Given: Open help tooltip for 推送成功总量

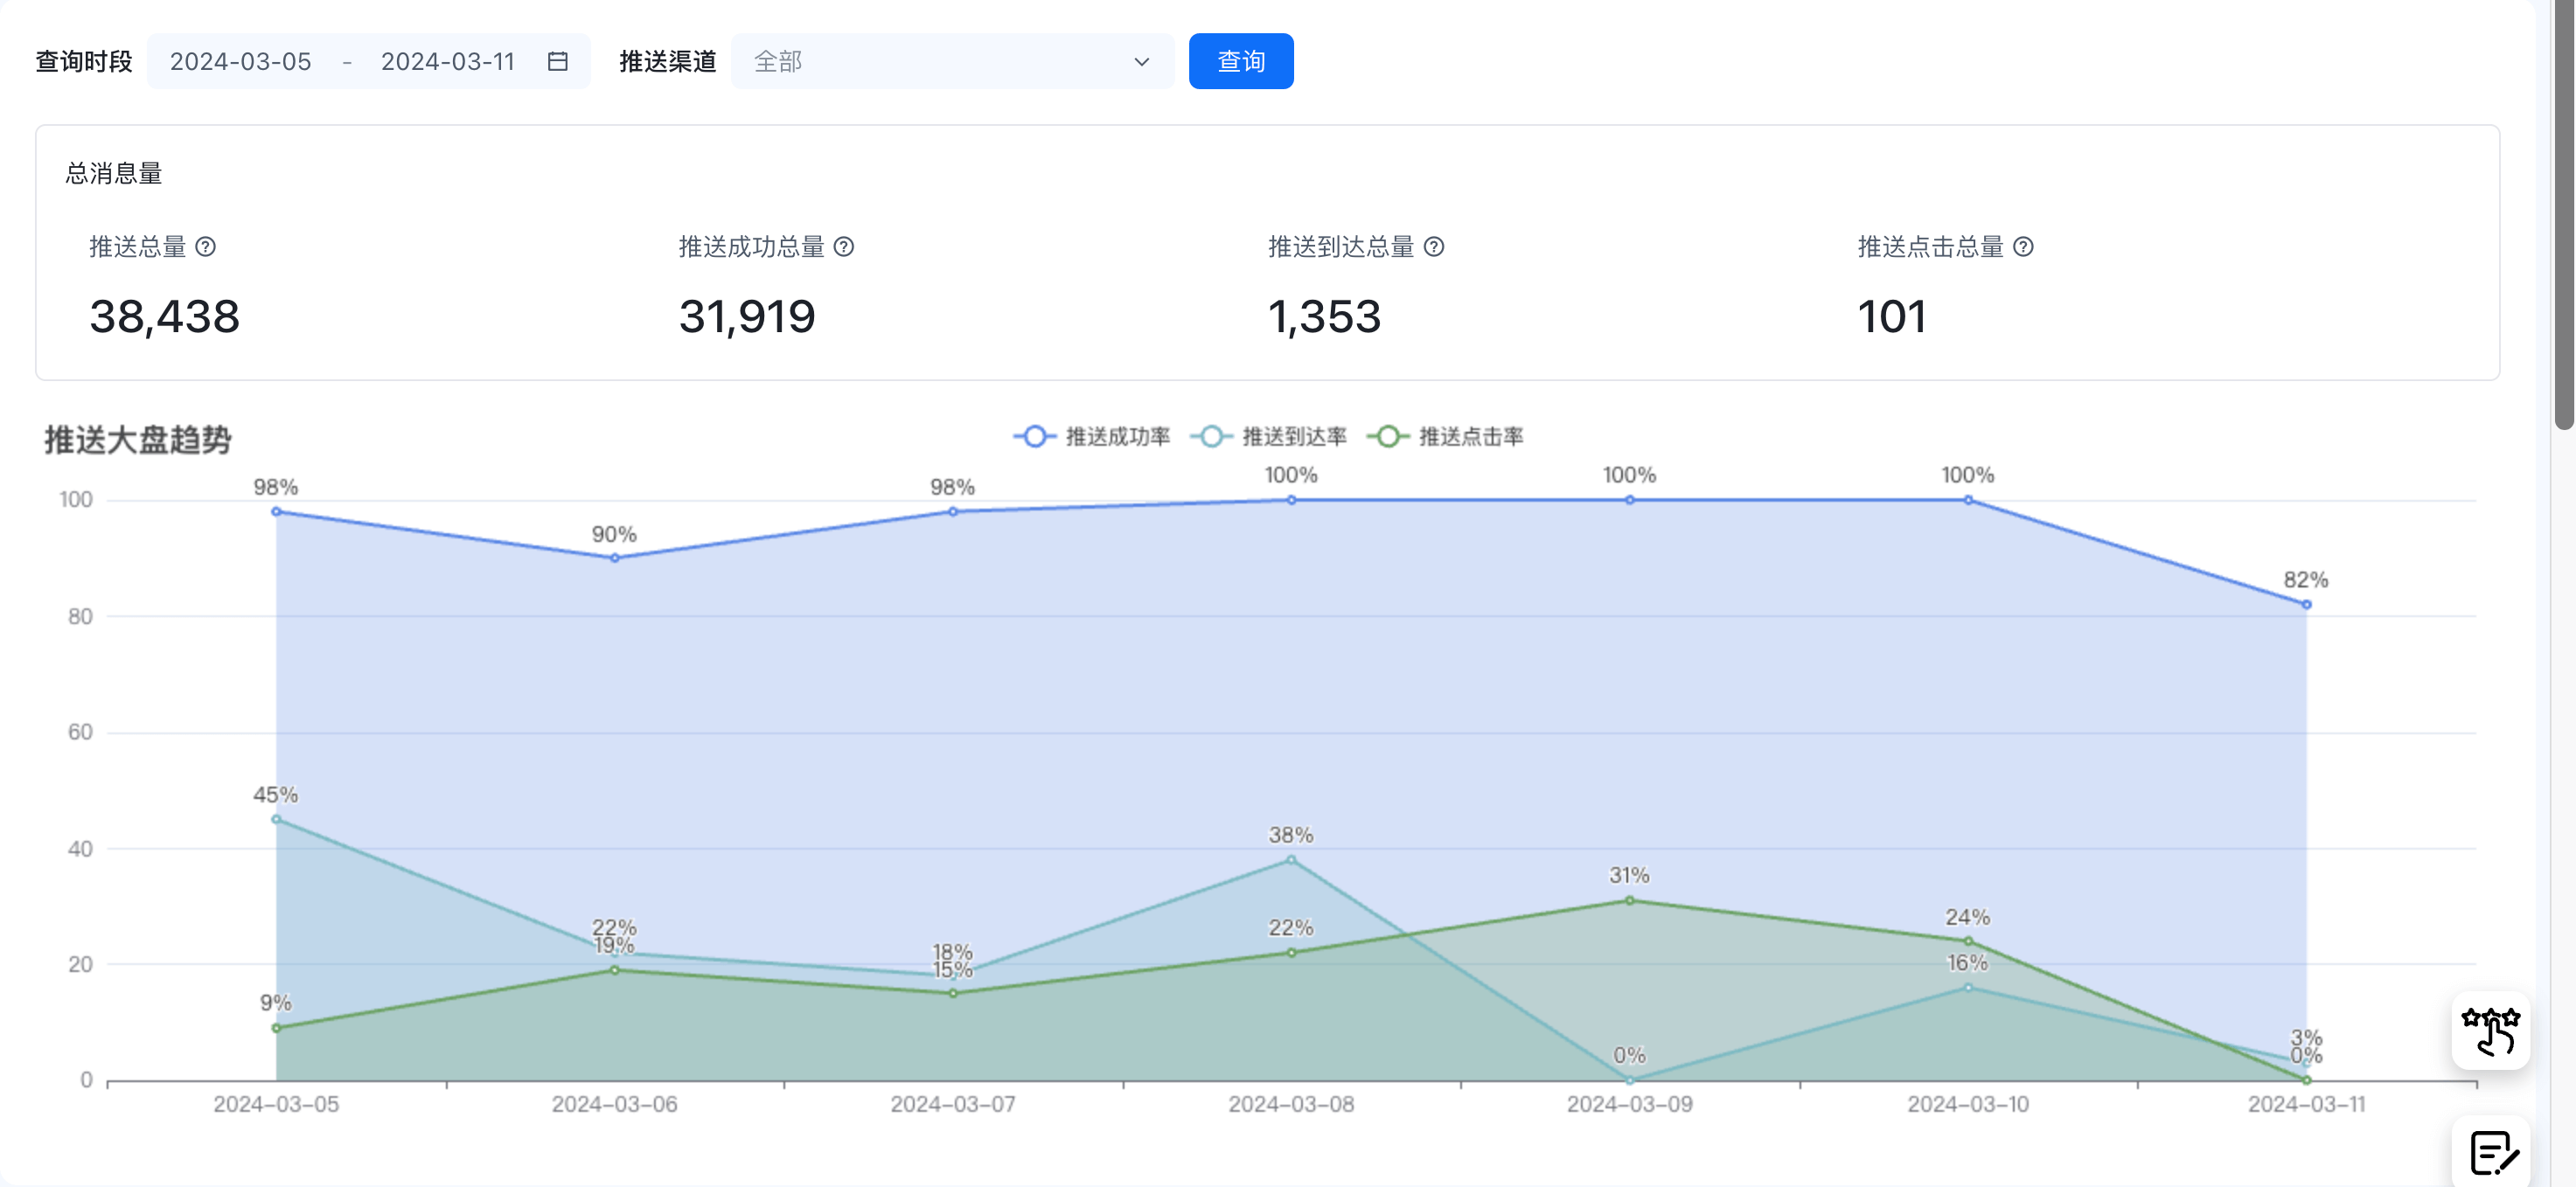Looking at the screenshot, I should tap(844, 247).
